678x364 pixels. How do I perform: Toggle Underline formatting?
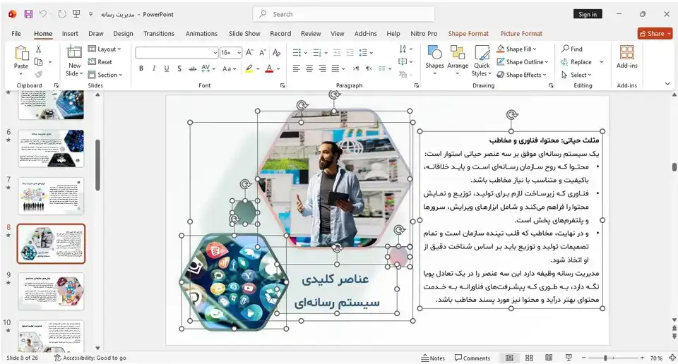point(167,68)
